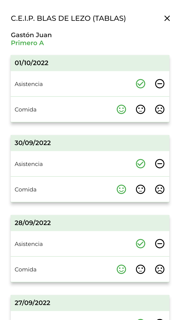Click the Comida label on 28/09/2022
This screenshot has width=180, height=320.
(25, 269)
